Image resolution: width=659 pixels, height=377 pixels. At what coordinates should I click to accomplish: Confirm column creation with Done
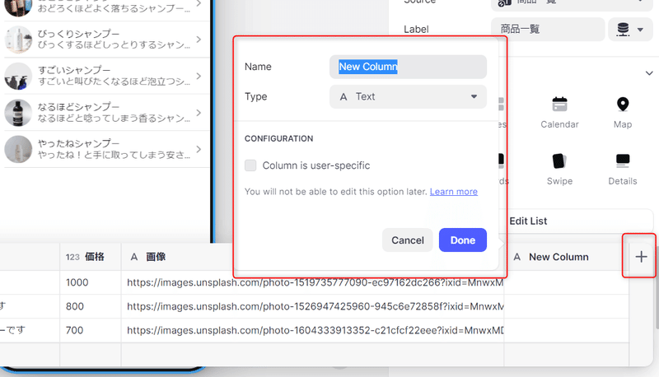click(x=463, y=240)
